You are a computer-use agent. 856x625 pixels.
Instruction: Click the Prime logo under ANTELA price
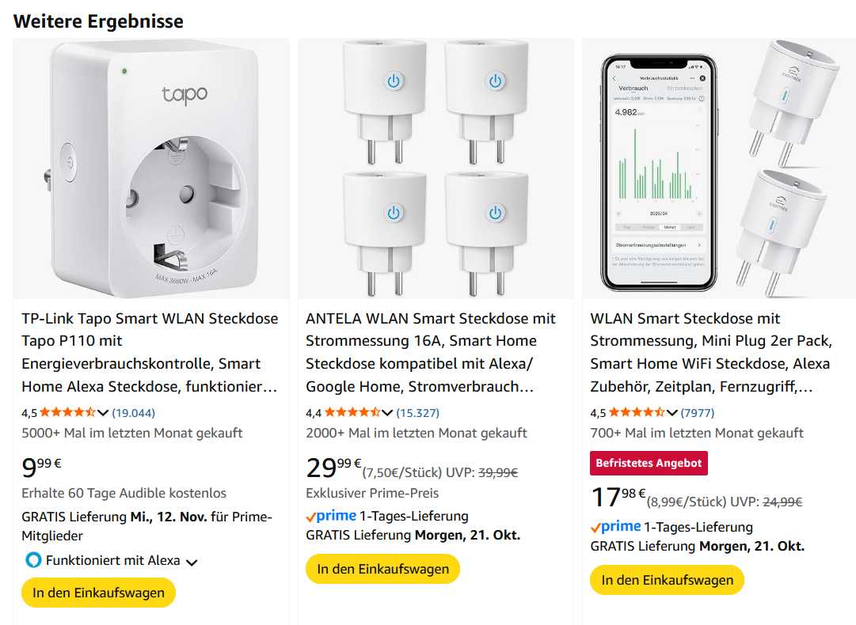[331, 517]
